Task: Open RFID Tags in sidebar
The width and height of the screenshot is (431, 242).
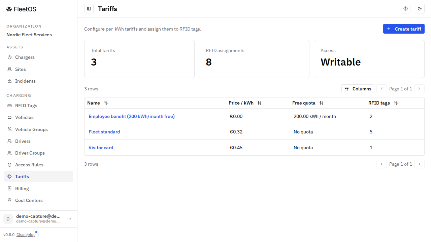Action: click(x=39, y=106)
